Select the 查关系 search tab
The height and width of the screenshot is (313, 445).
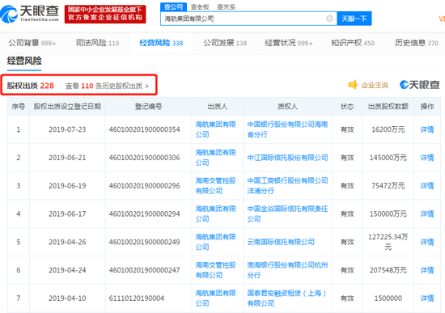click(227, 6)
